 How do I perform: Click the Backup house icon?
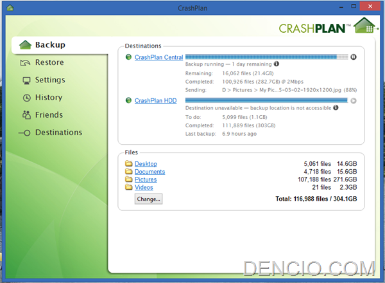tap(25, 45)
